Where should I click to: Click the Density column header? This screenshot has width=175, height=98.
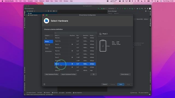[x=92, y=35]
